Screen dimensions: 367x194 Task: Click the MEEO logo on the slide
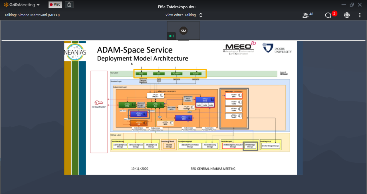tap(239, 48)
